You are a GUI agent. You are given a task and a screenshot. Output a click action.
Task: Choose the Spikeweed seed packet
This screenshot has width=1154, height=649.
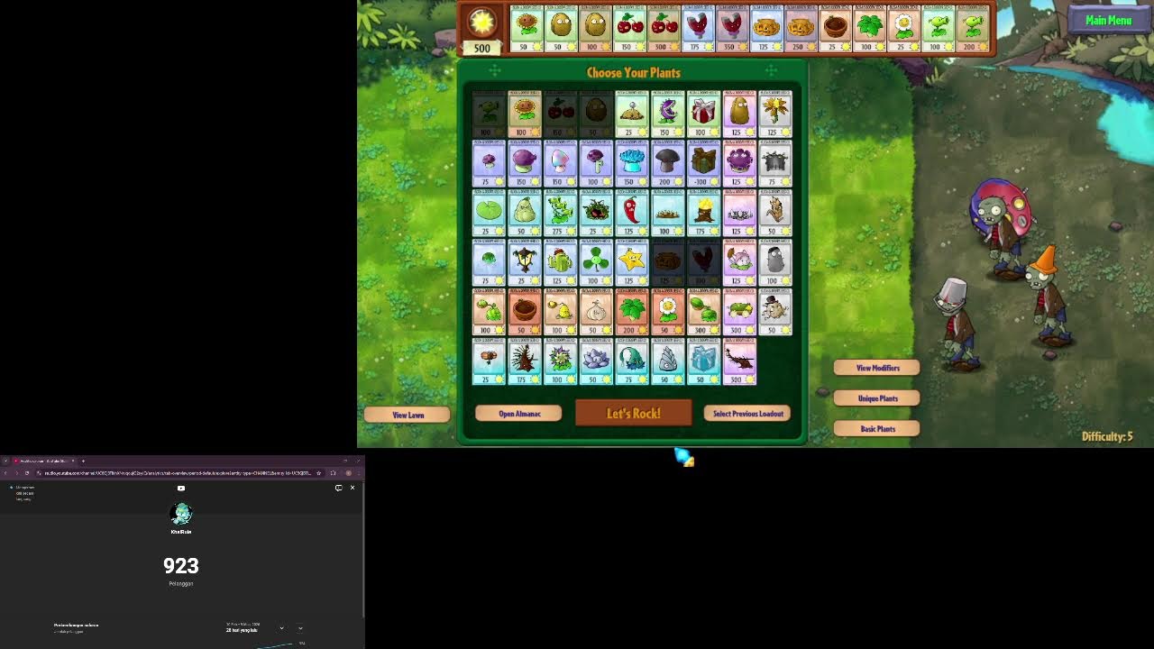[x=668, y=213]
